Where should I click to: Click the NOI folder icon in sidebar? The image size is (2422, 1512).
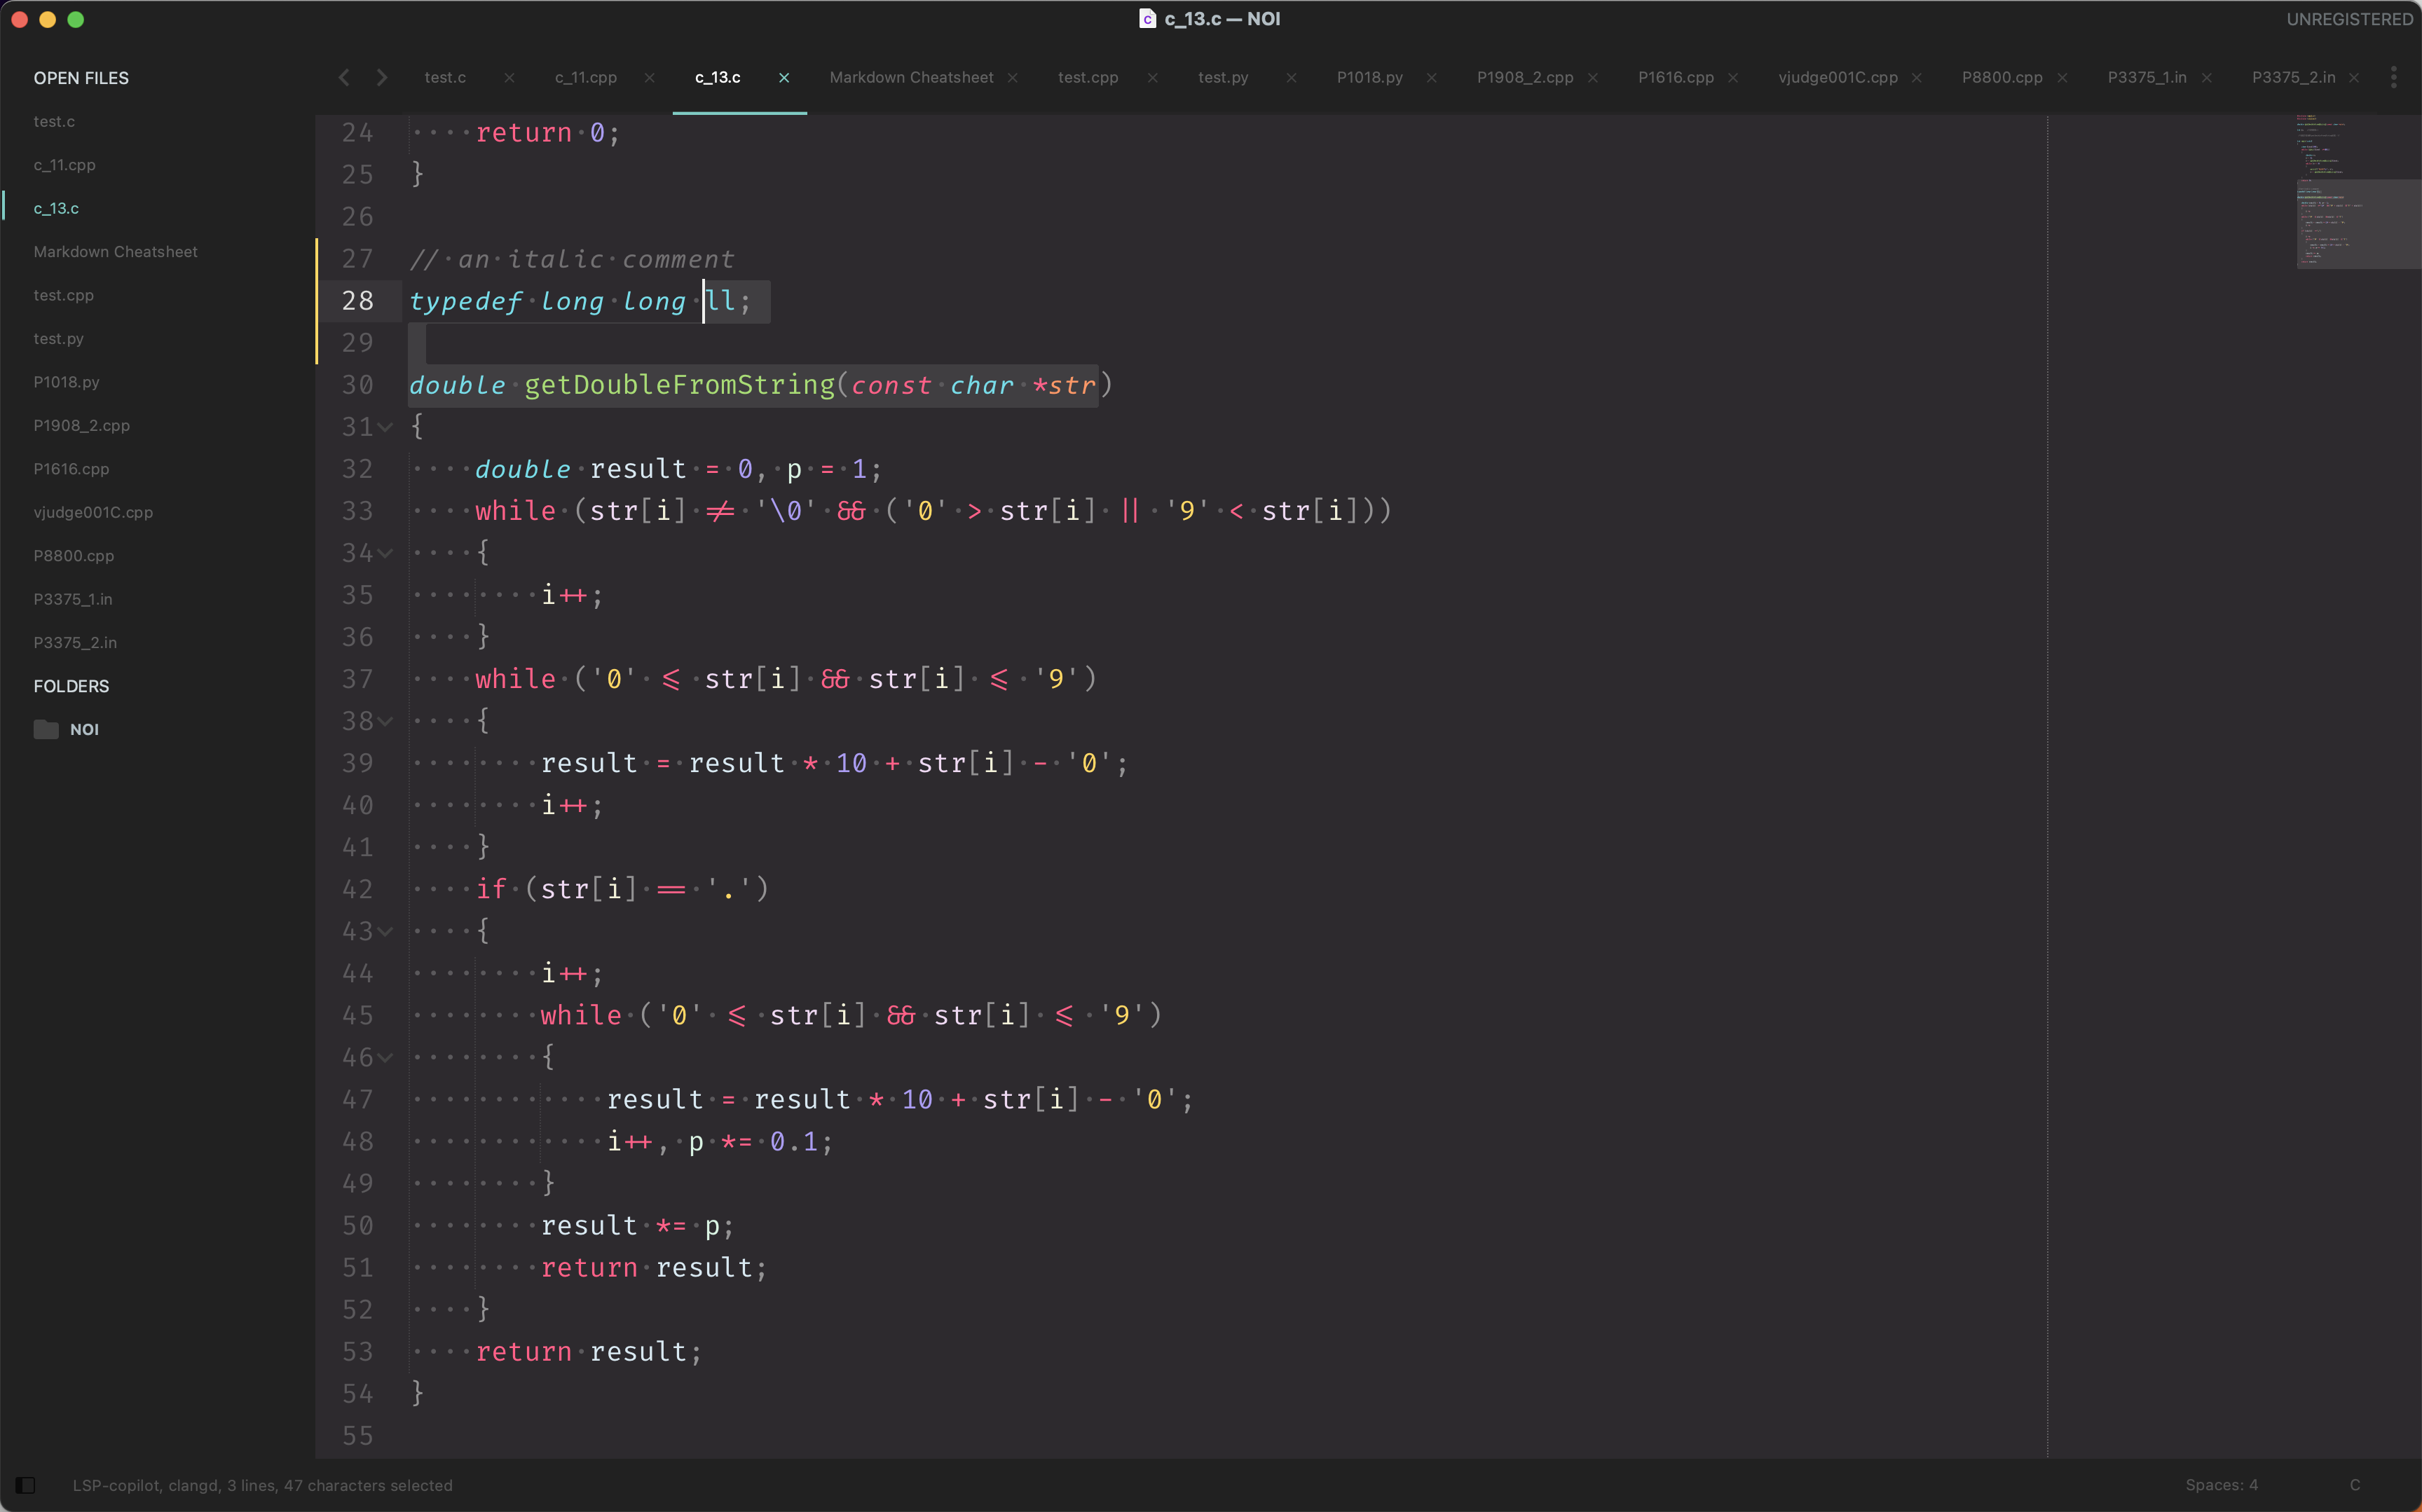coord(46,729)
